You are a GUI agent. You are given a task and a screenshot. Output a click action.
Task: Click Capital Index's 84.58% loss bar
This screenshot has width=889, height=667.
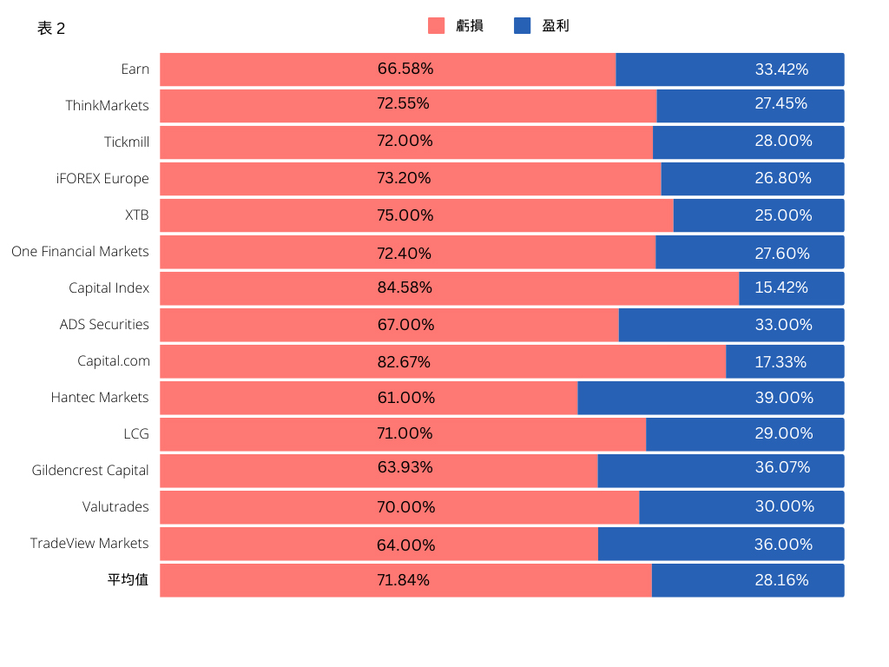450,288
